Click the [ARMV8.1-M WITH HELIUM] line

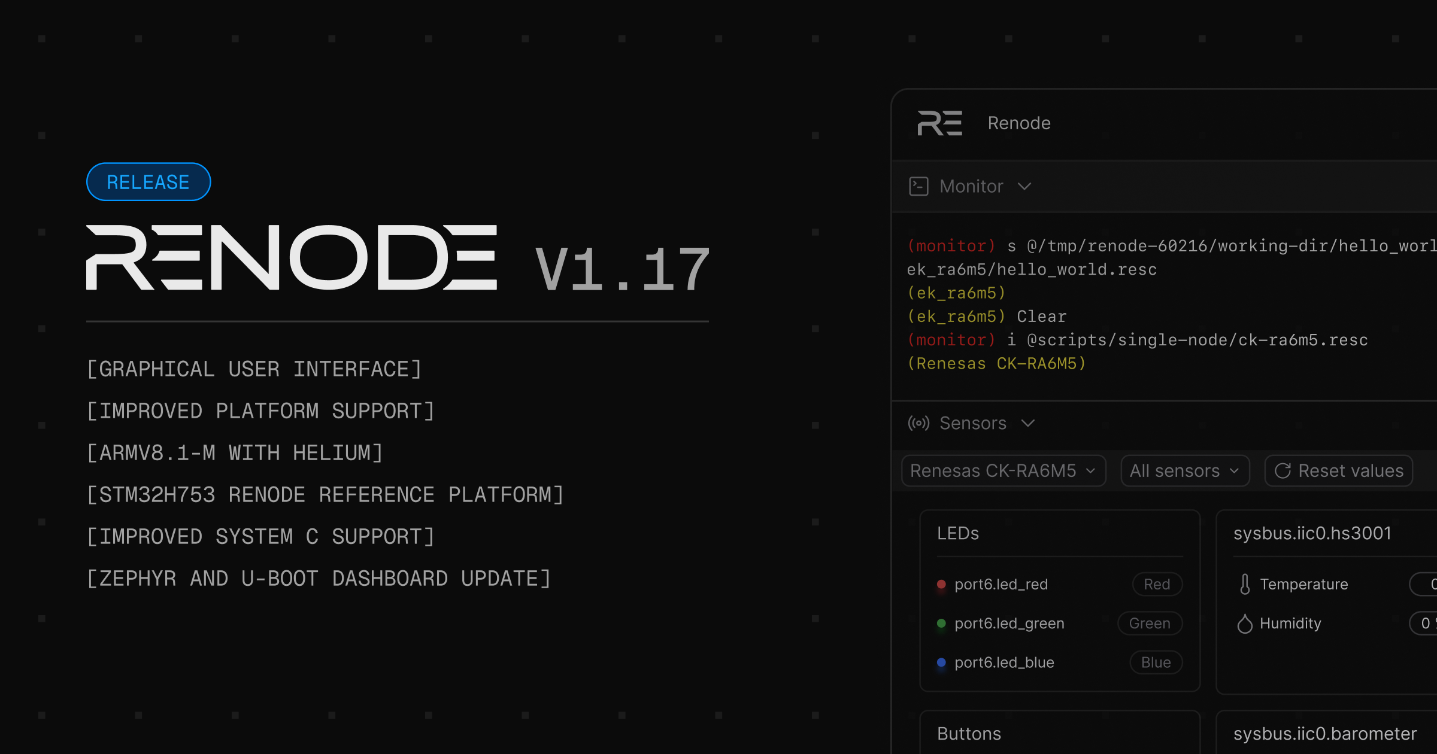coord(235,453)
